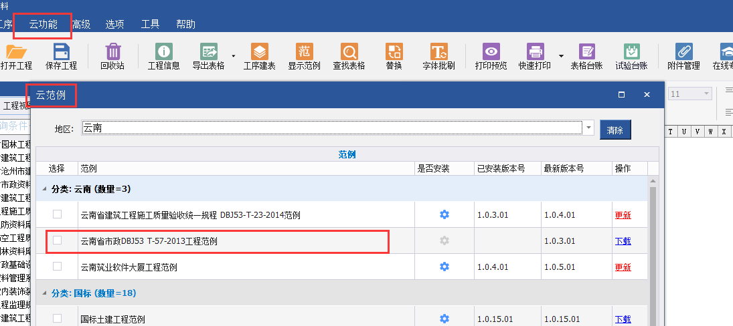Click 更新 link for 云南省建筑工程施工质量验收 row

623,215
